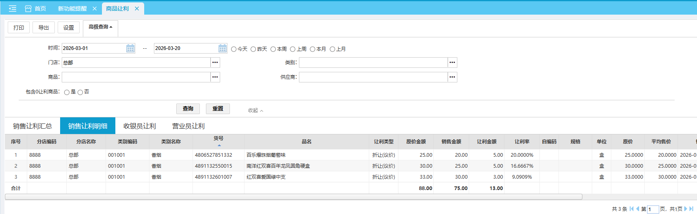Viewport: 697px width, 214px height.
Task: Click the category (类别) ellipsis lookup button
Action: point(452,63)
